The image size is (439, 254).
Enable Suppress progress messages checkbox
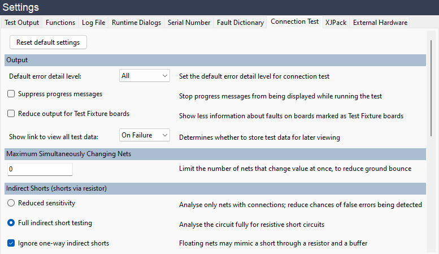tap(11, 94)
